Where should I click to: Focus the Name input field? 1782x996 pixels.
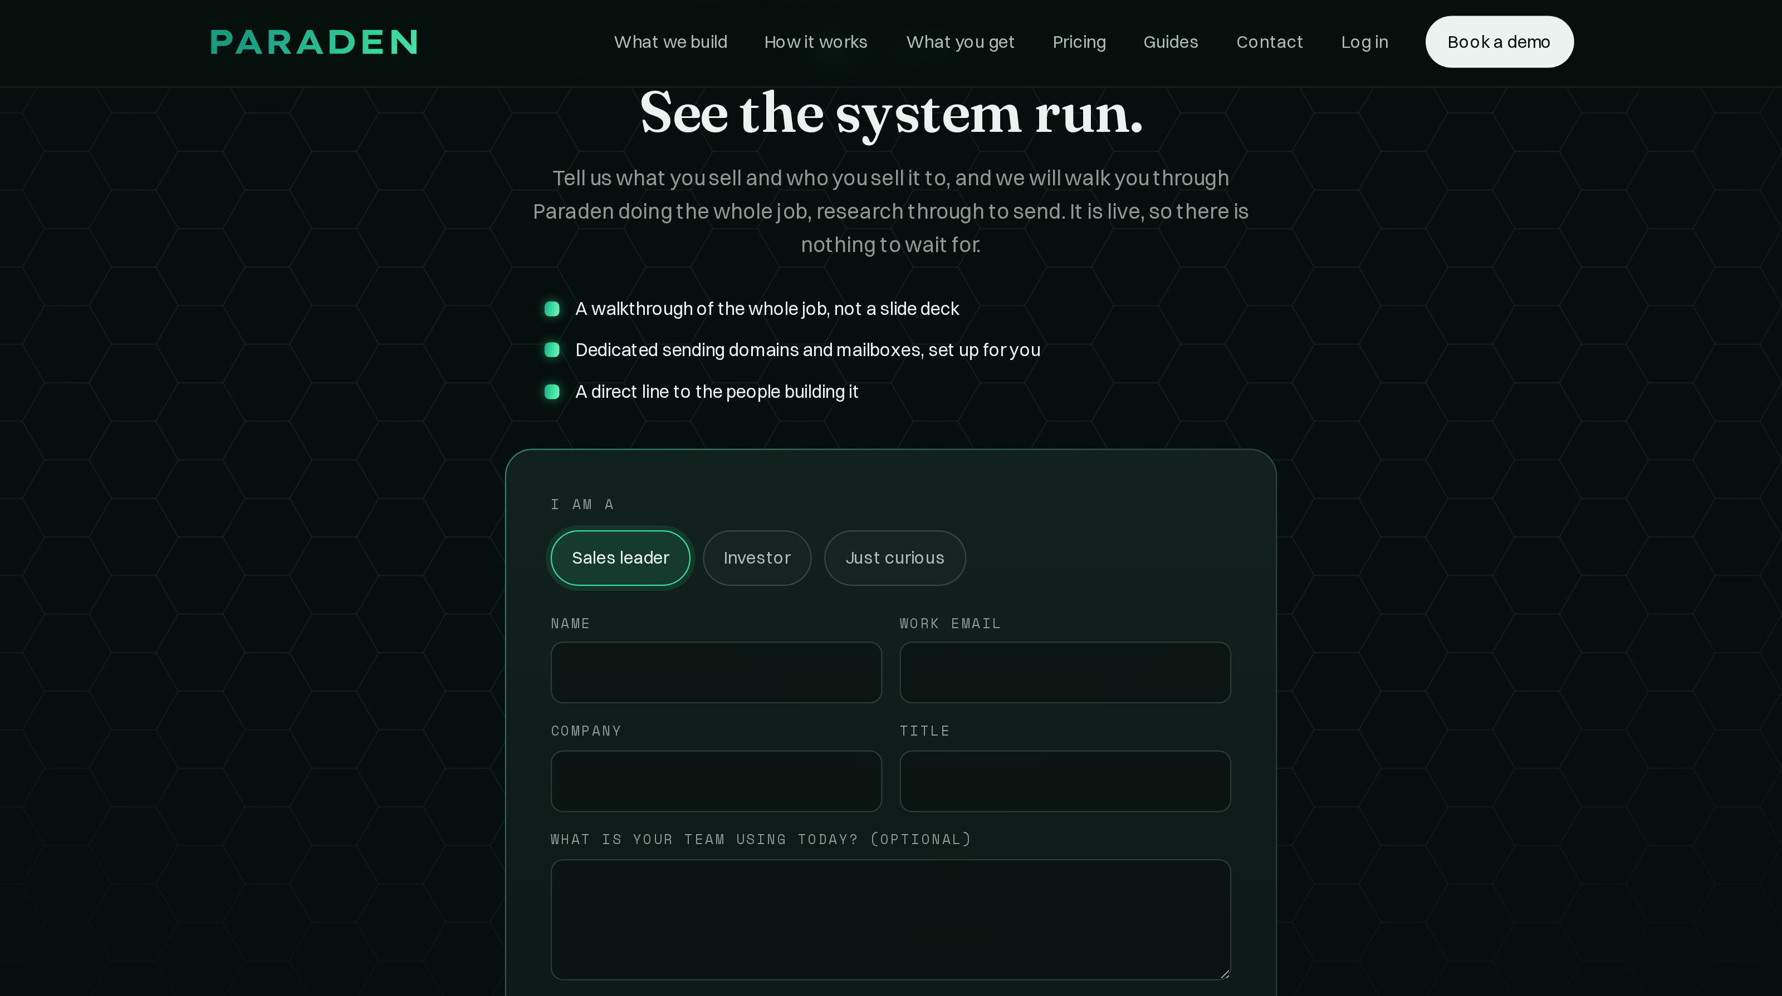tap(716, 673)
